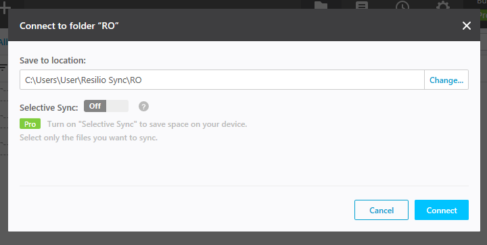Open the history clock icon in background window
Viewport: 487px width, 245px height.
402,5
